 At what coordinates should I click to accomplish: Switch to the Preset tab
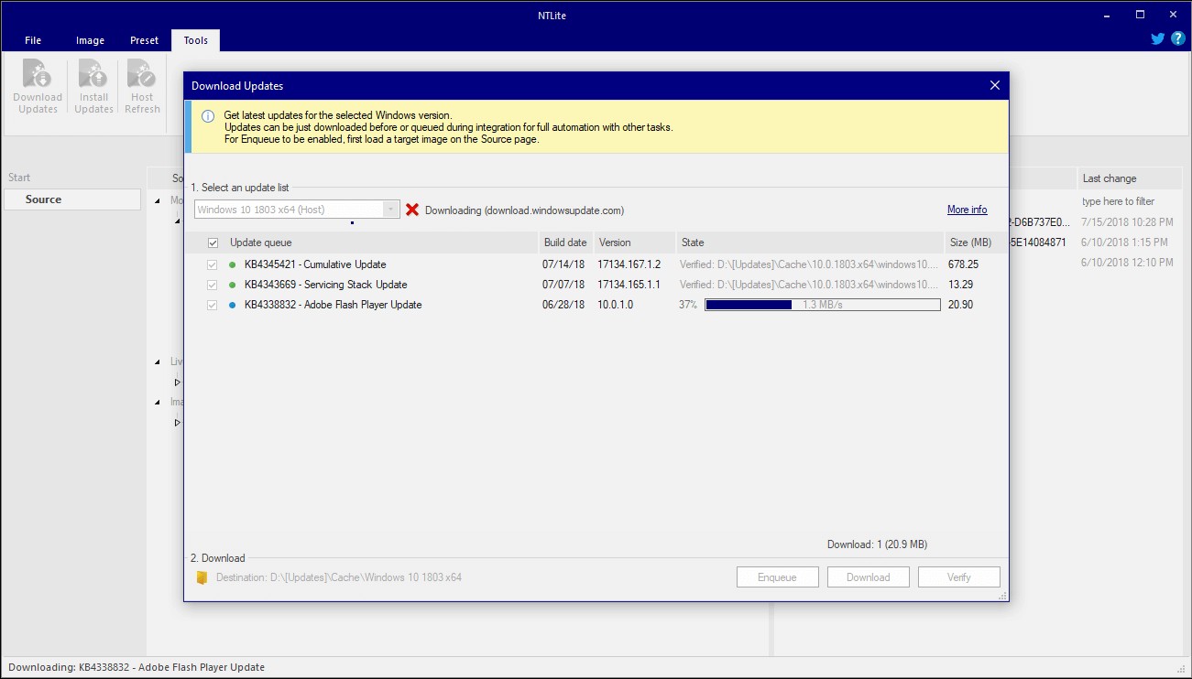click(x=144, y=40)
